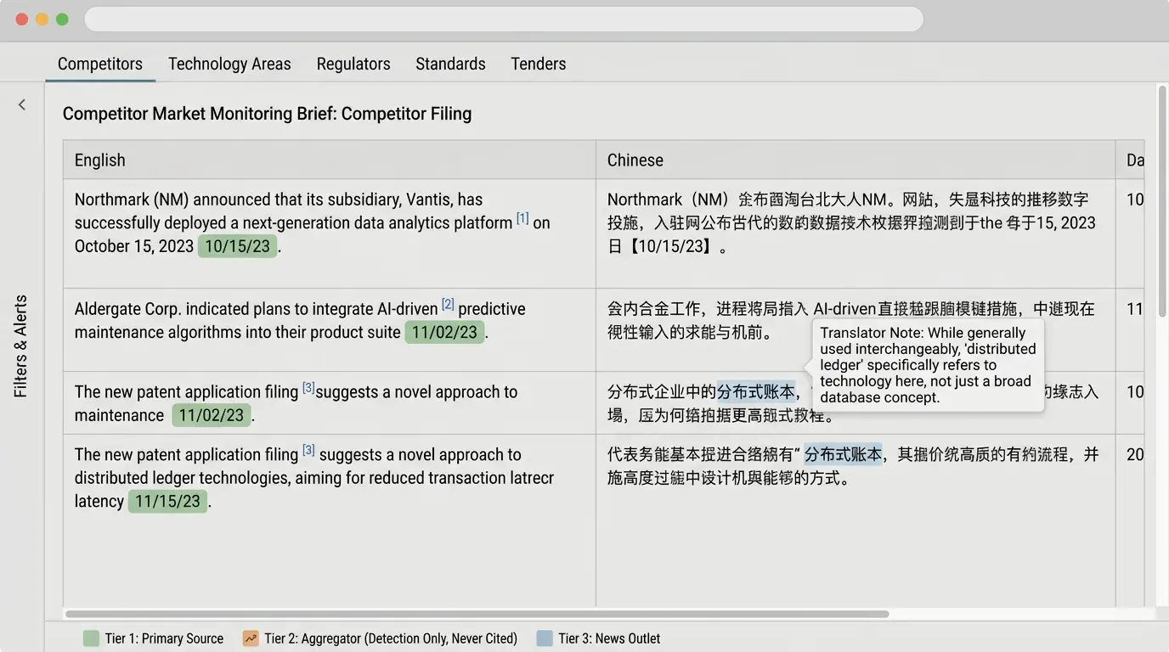Open citation [1] after data analytics platform
The image size is (1169, 652).
(522, 219)
